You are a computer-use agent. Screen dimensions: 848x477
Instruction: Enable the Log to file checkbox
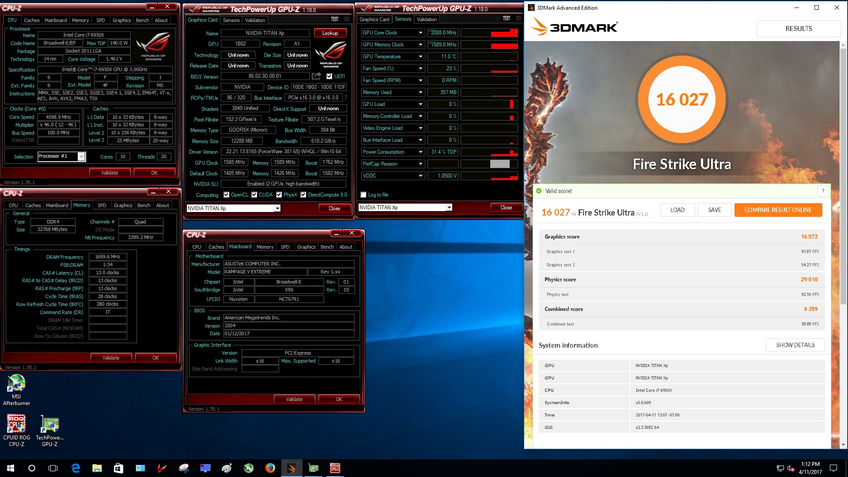[363, 195]
